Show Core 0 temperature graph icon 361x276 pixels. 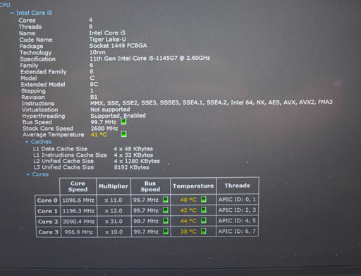(x=204, y=199)
